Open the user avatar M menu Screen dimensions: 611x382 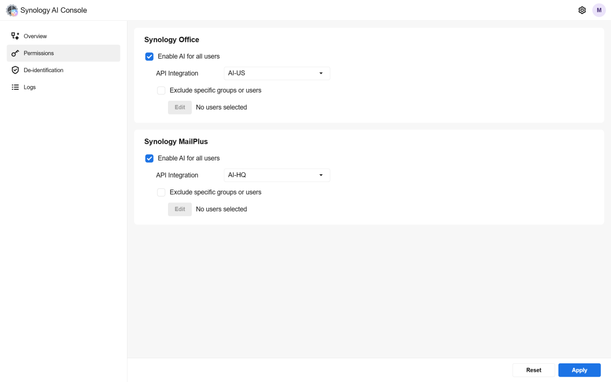click(x=599, y=11)
